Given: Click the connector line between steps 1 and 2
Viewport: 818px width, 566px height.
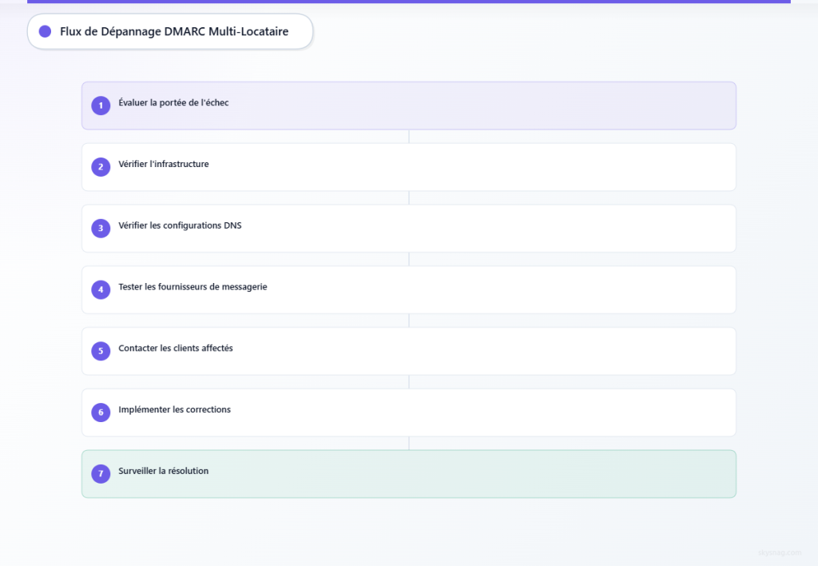Looking at the screenshot, I should 409,137.
